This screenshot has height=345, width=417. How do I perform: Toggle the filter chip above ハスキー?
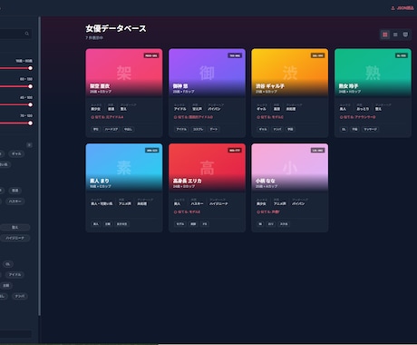point(15,191)
